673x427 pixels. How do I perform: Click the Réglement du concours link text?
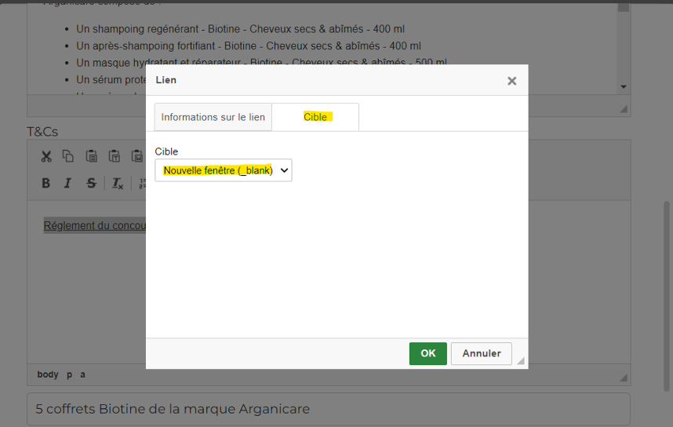pos(94,225)
